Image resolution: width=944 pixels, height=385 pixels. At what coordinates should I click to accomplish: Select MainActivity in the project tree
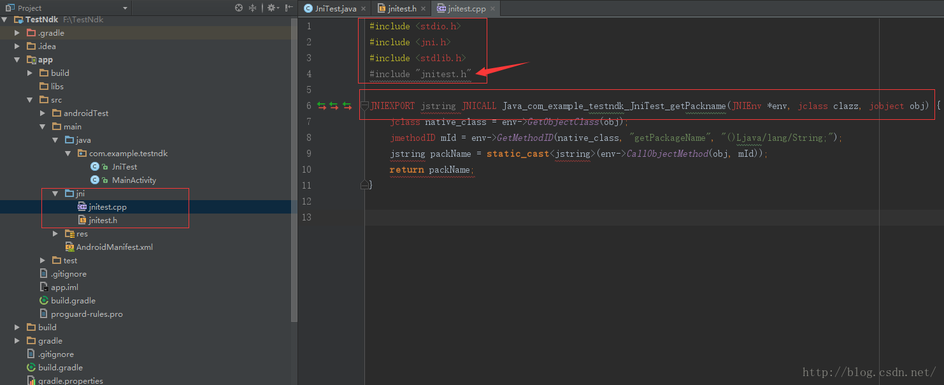(134, 180)
